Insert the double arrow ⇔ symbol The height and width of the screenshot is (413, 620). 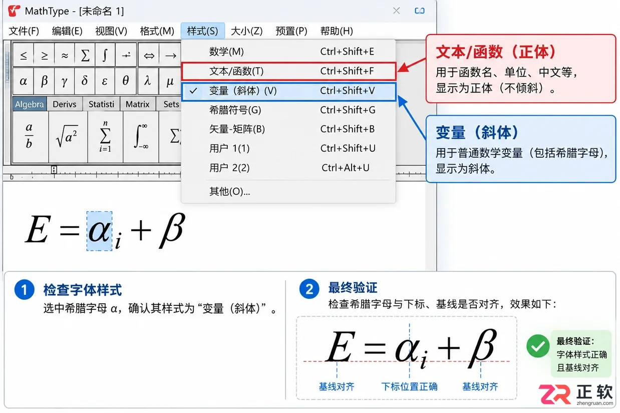(149, 55)
